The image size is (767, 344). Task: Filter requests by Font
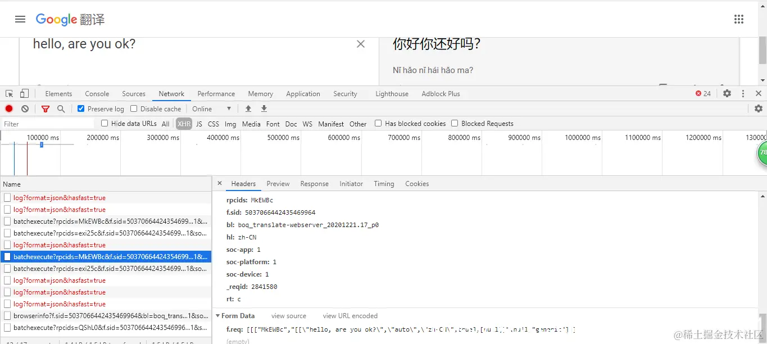point(273,124)
